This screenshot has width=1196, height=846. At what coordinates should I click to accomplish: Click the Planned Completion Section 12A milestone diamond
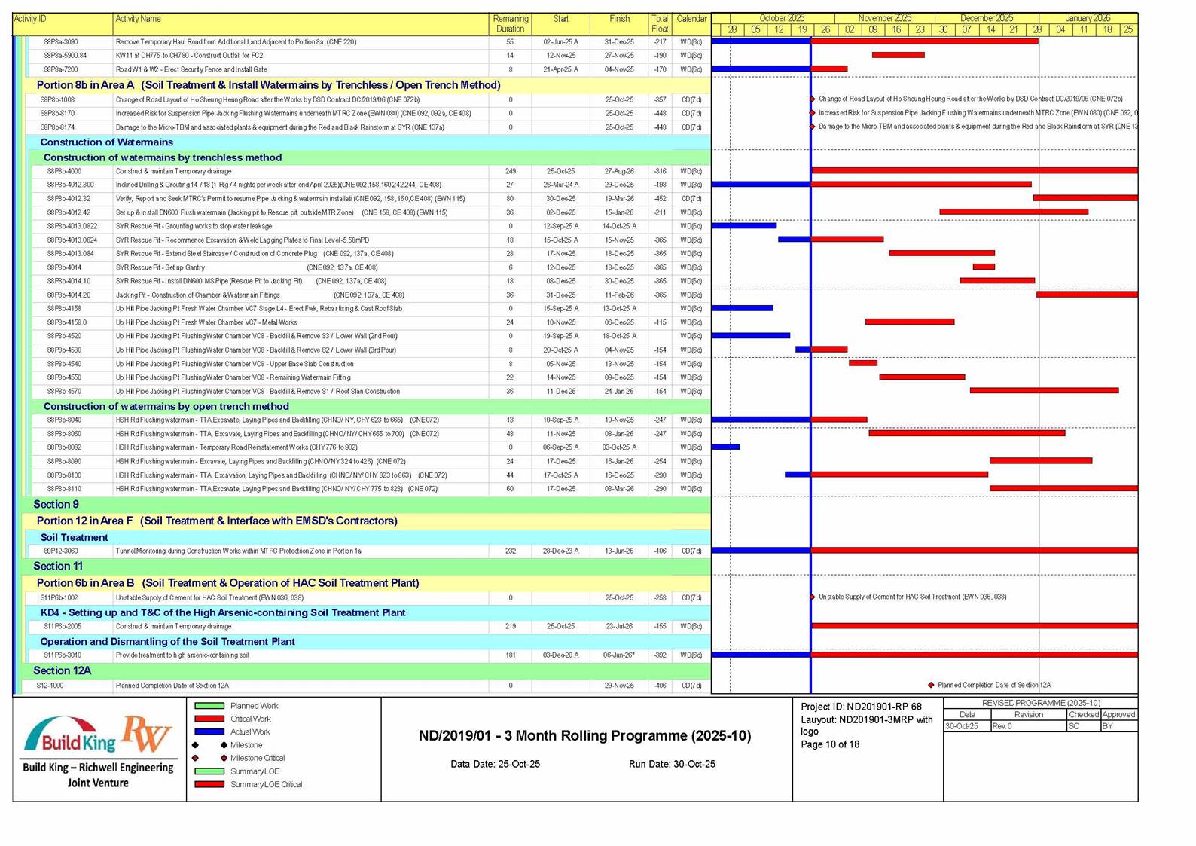[931, 685]
